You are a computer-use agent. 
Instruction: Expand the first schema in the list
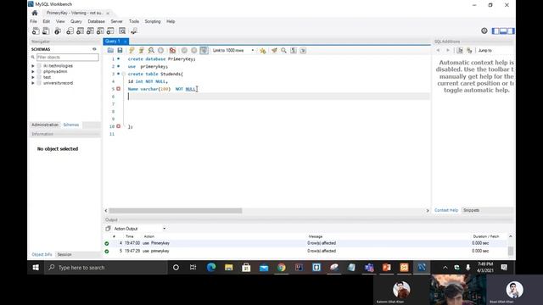(33, 66)
